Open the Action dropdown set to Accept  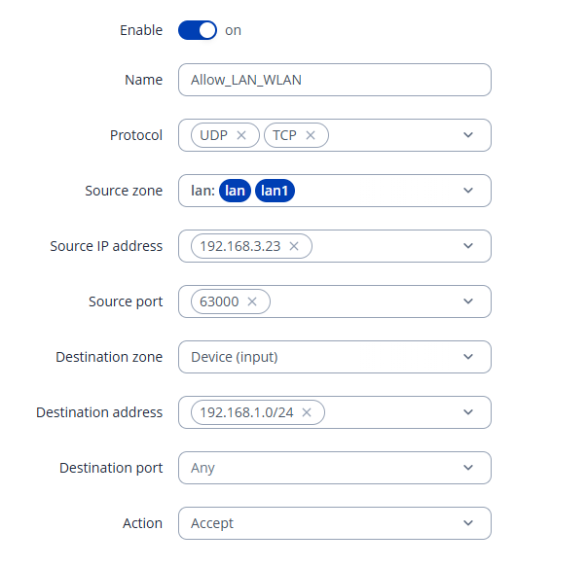coord(468,523)
